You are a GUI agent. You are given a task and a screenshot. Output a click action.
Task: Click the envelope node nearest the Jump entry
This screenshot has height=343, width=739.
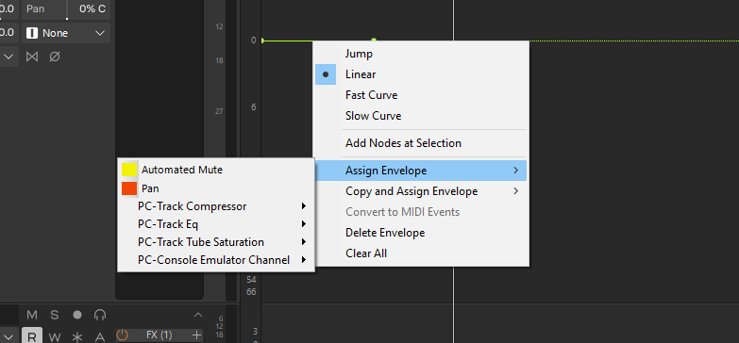point(374,41)
